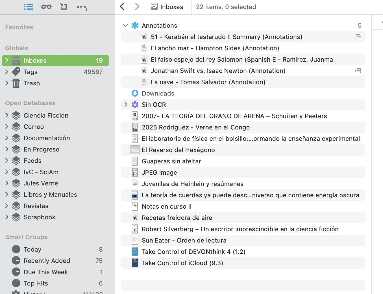Open document El Reverso del Hexágono
The width and height of the screenshot is (383, 294).
178,150
